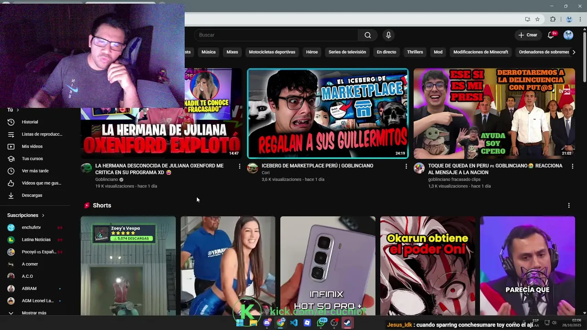Play the Yamaha motorcycle short
The height and width of the screenshot is (330, 587).
tap(228, 266)
